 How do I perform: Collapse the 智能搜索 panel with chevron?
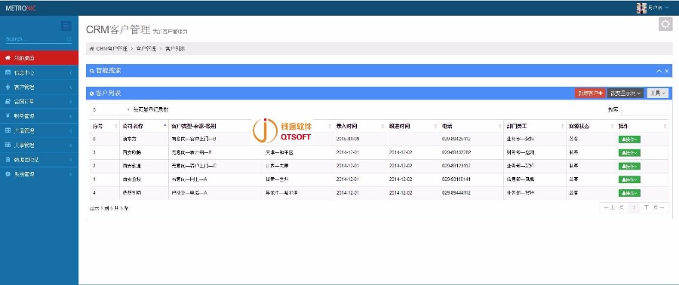coord(659,71)
